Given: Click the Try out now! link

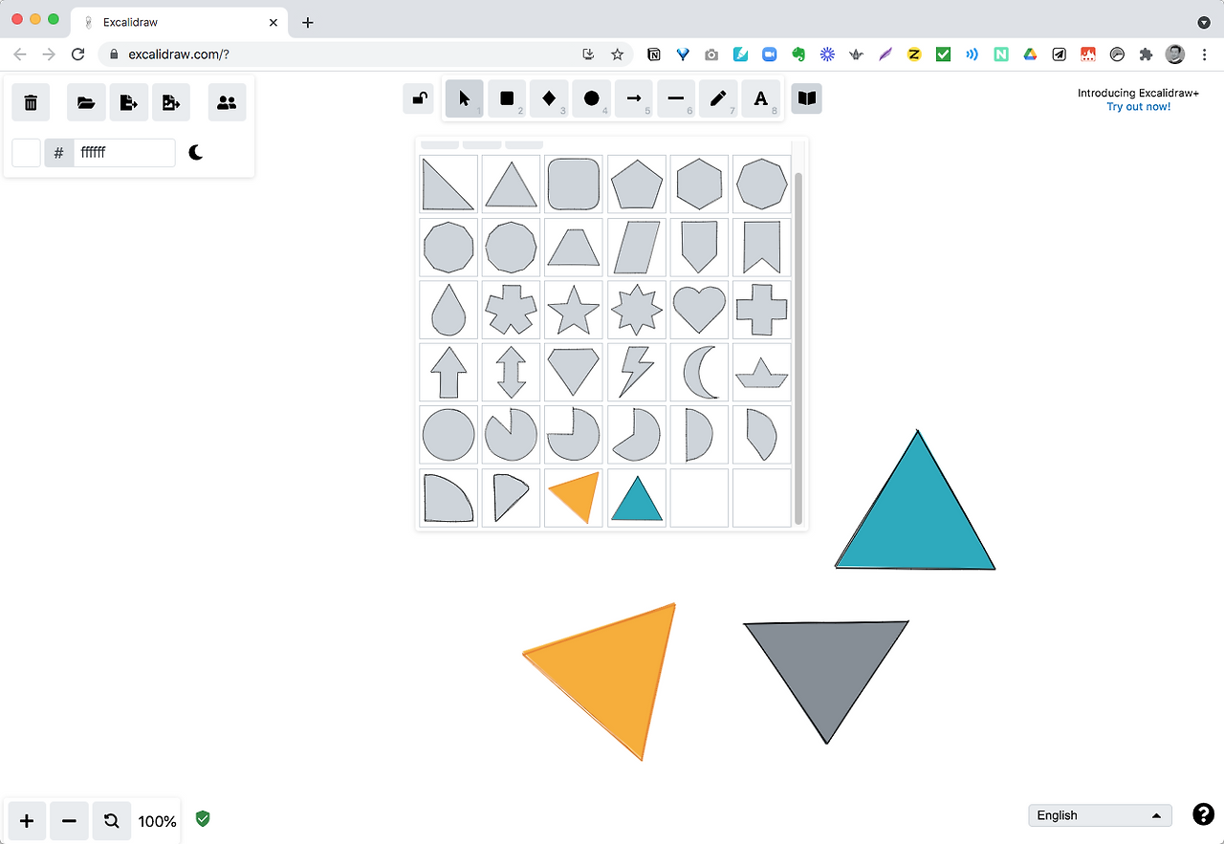Looking at the screenshot, I should 1139,107.
